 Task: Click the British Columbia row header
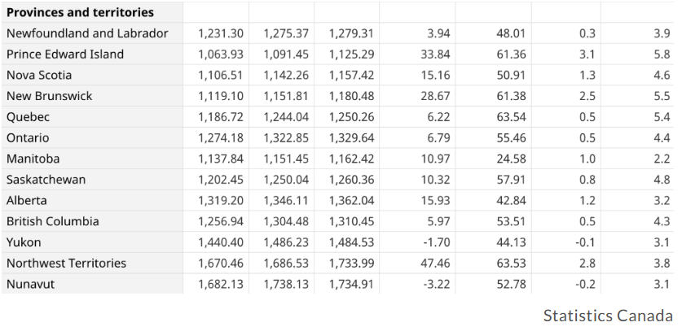tap(92, 221)
